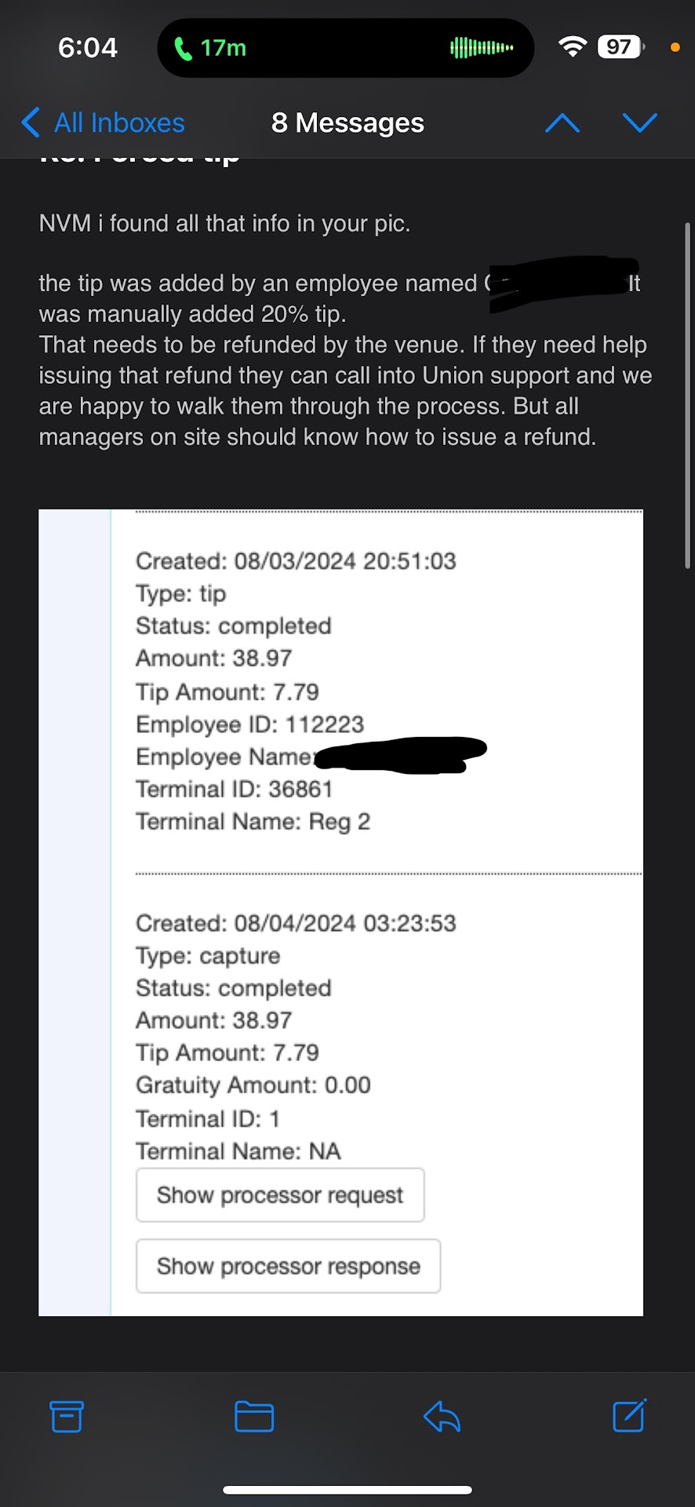Compose a new message
Image resolution: width=695 pixels, height=1507 pixels.
[x=629, y=1415]
